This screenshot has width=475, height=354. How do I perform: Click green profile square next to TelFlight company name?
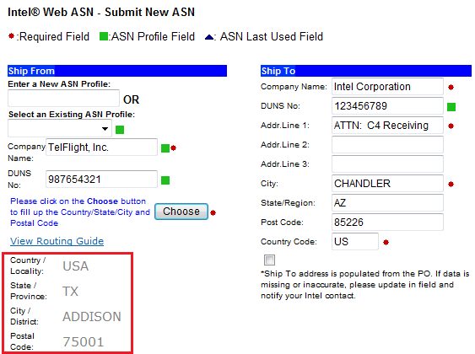[165, 148]
